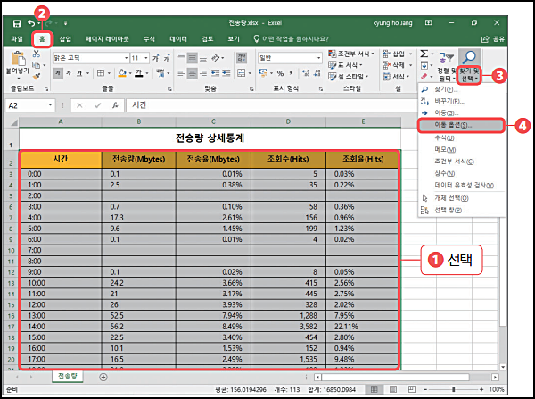Click the insert function fx button
Viewport: 535px width, 399px height.
coord(115,105)
